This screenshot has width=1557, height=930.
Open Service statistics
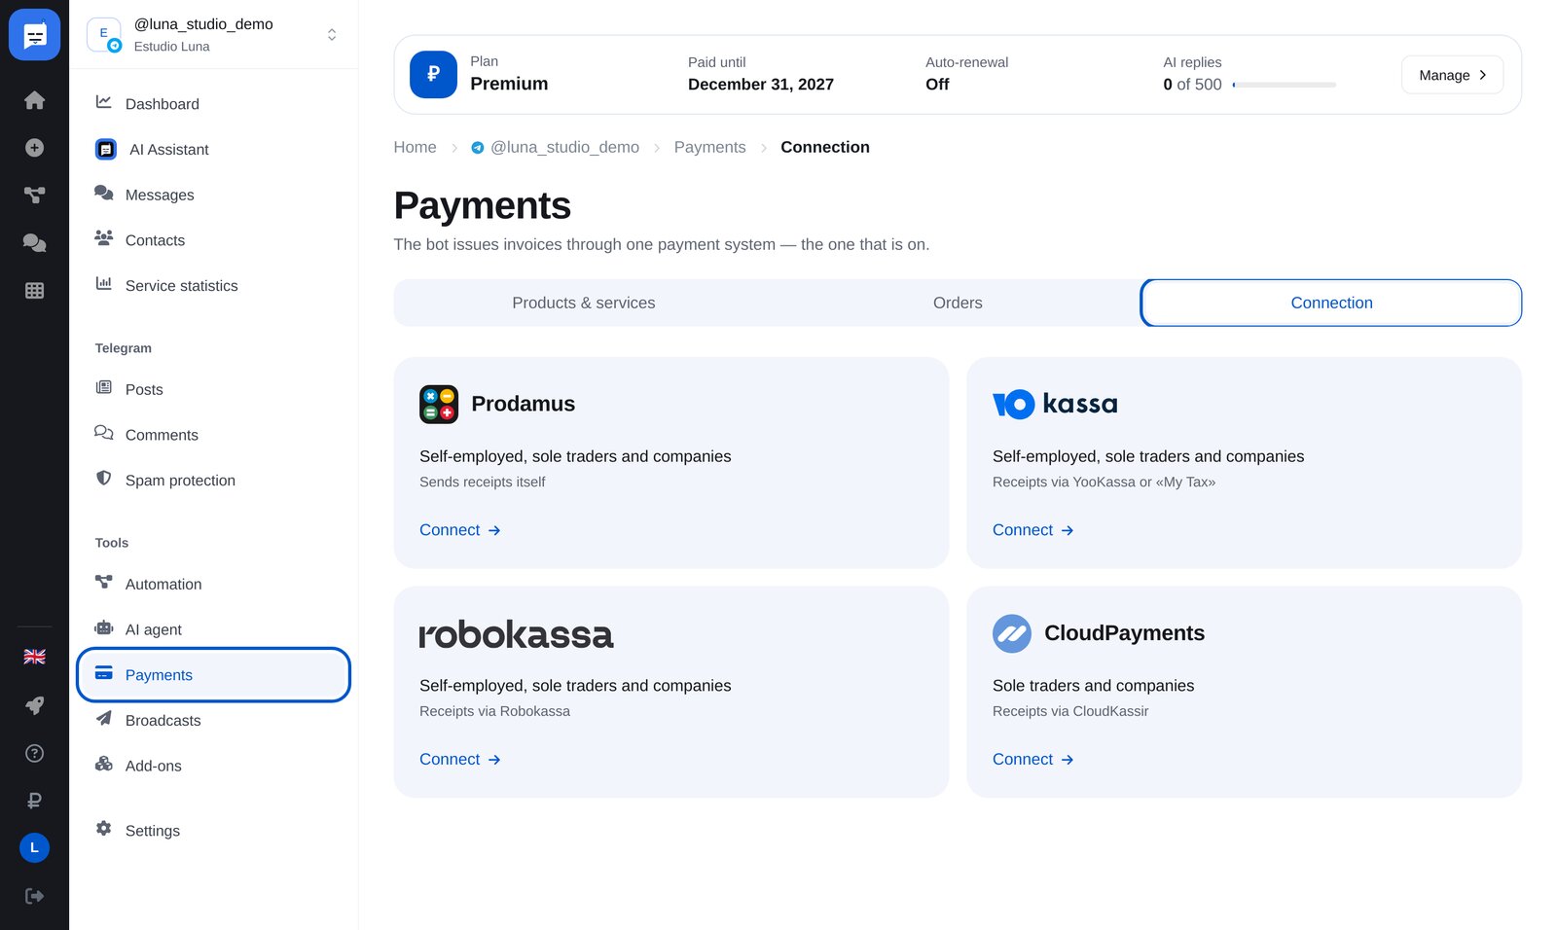point(213,285)
